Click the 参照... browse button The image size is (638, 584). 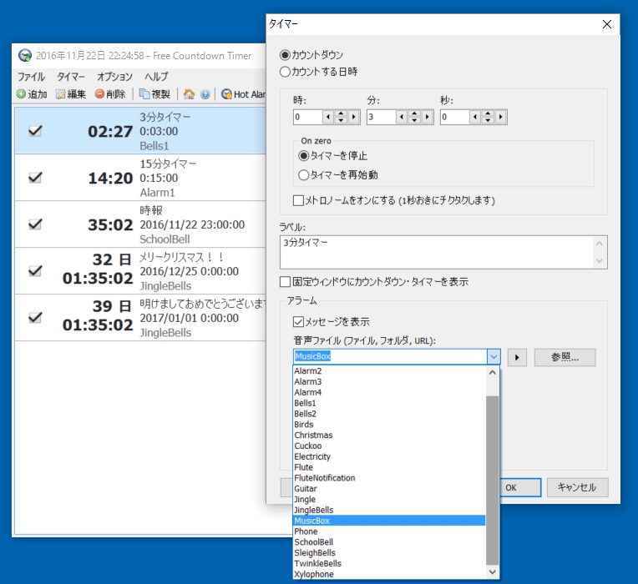565,358
